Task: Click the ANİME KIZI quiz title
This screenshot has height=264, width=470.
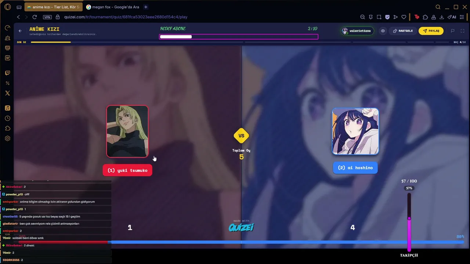Action: click(44, 29)
